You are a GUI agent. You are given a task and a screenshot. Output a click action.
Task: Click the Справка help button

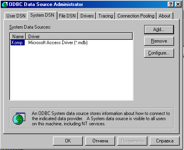164,141
